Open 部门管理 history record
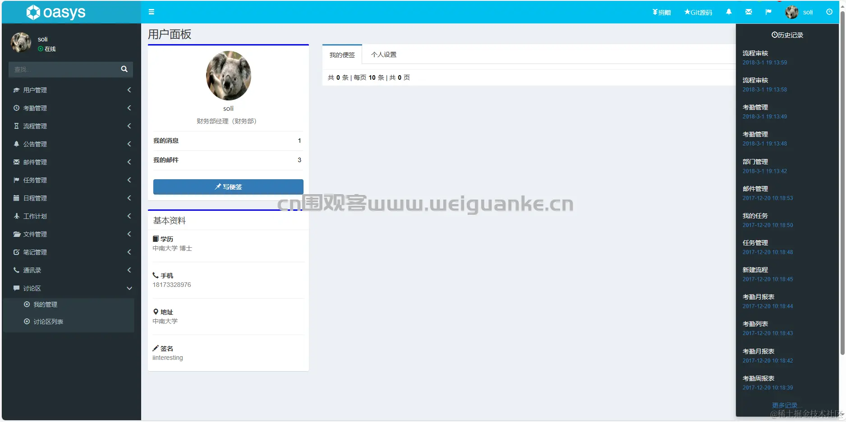 point(755,162)
